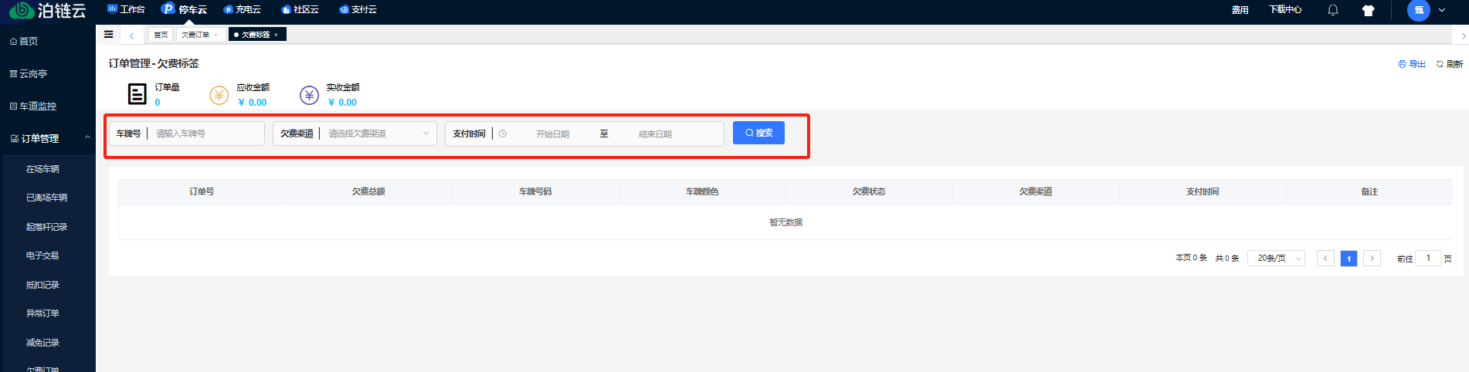Image resolution: width=1469 pixels, height=372 pixels.
Task: Close the 欠费订单 tab
Action: point(215,35)
